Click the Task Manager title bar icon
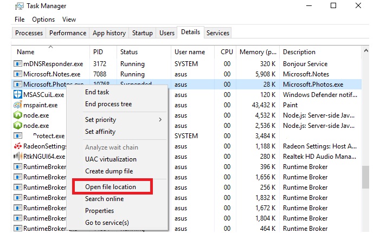This screenshot has width=380, height=233. [x=19, y=6]
